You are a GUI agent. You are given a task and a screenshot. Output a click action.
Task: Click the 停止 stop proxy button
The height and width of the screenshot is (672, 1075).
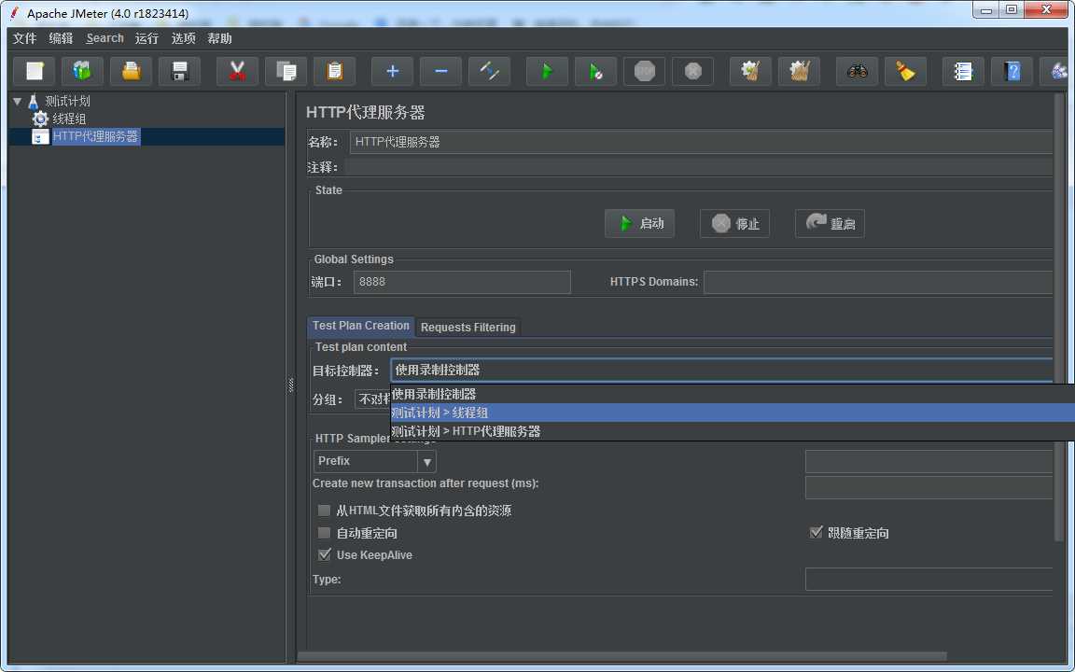pyautogui.click(x=735, y=224)
